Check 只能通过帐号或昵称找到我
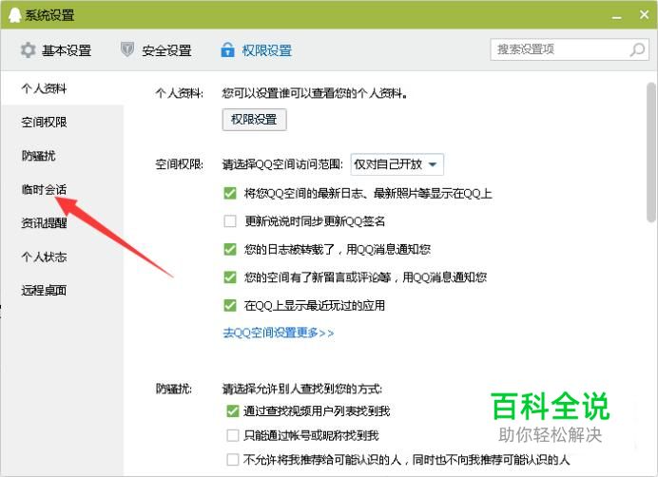The height and width of the screenshot is (477, 658). pyautogui.click(x=232, y=435)
